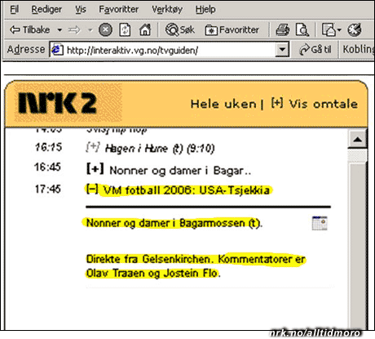Screen dimensions: 375x339
Task: Click the page icon in address bar
Action: [57, 50]
